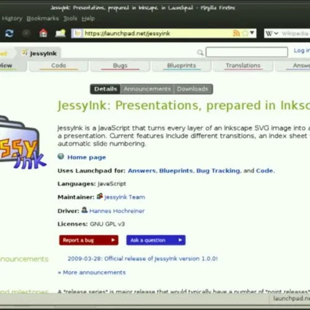Click the new tab bookmark icon
310x310 pixels.
click(x=60, y=33)
